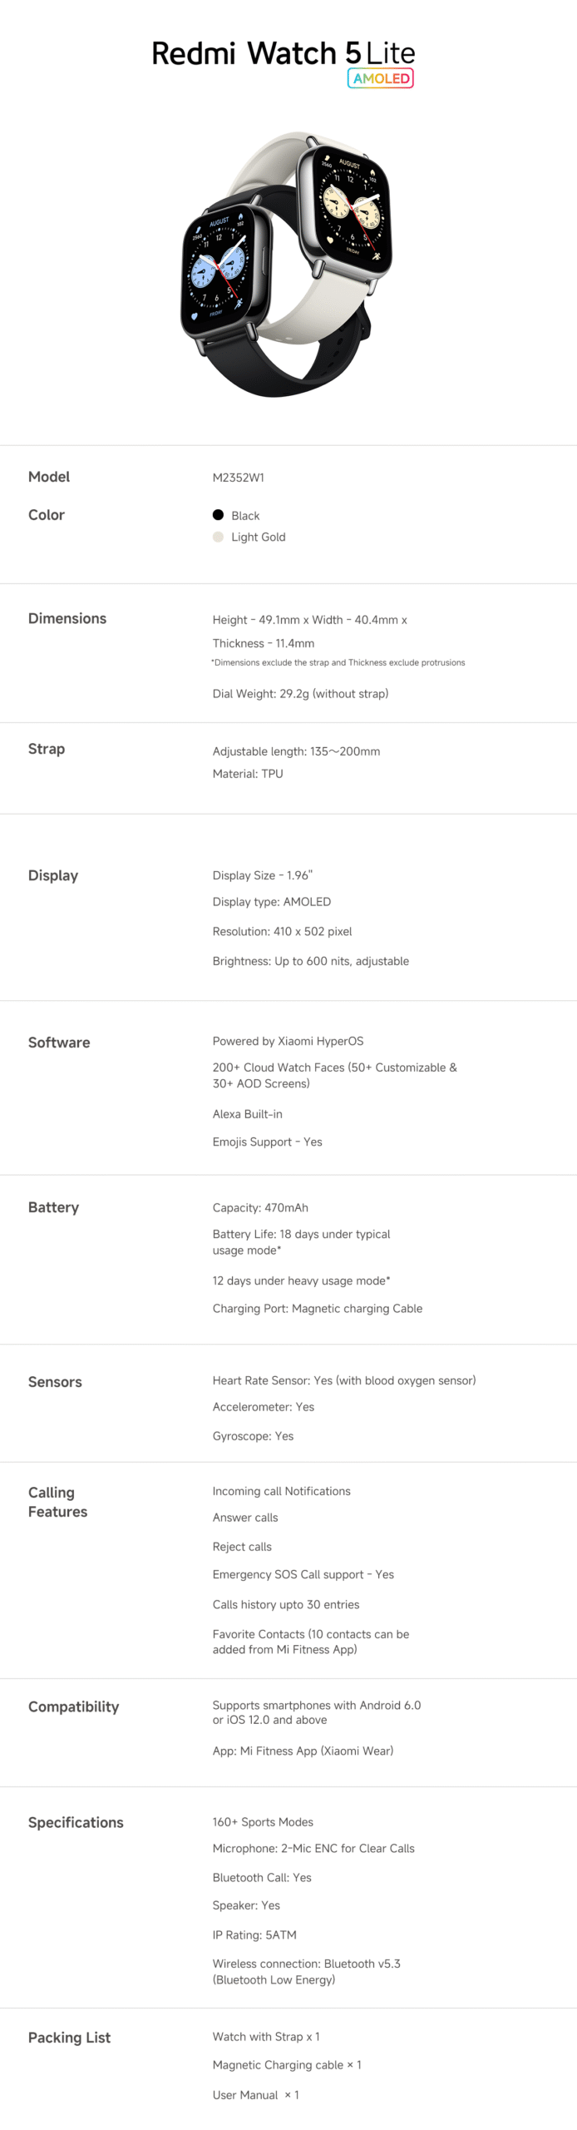Click the Emergency SOS Call support line
Screen dimensions: 577x2130
coord(303,1574)
